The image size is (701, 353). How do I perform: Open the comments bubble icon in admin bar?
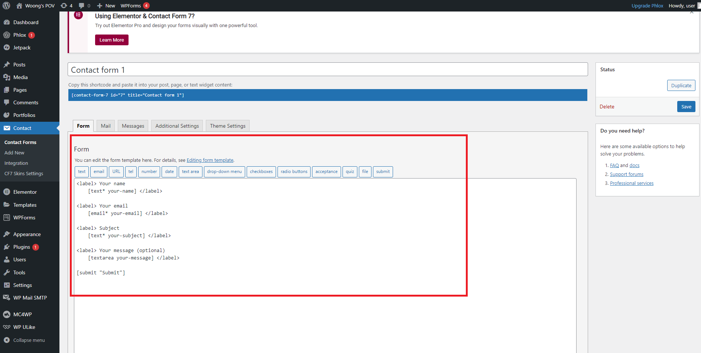(81, 6)
